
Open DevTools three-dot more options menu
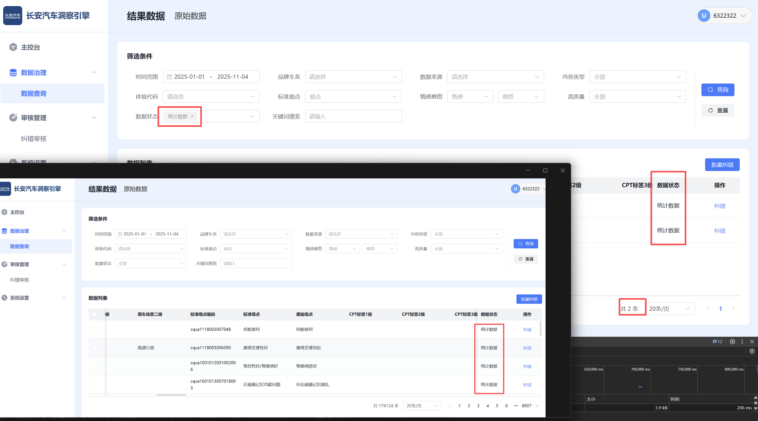pos(742,341)
